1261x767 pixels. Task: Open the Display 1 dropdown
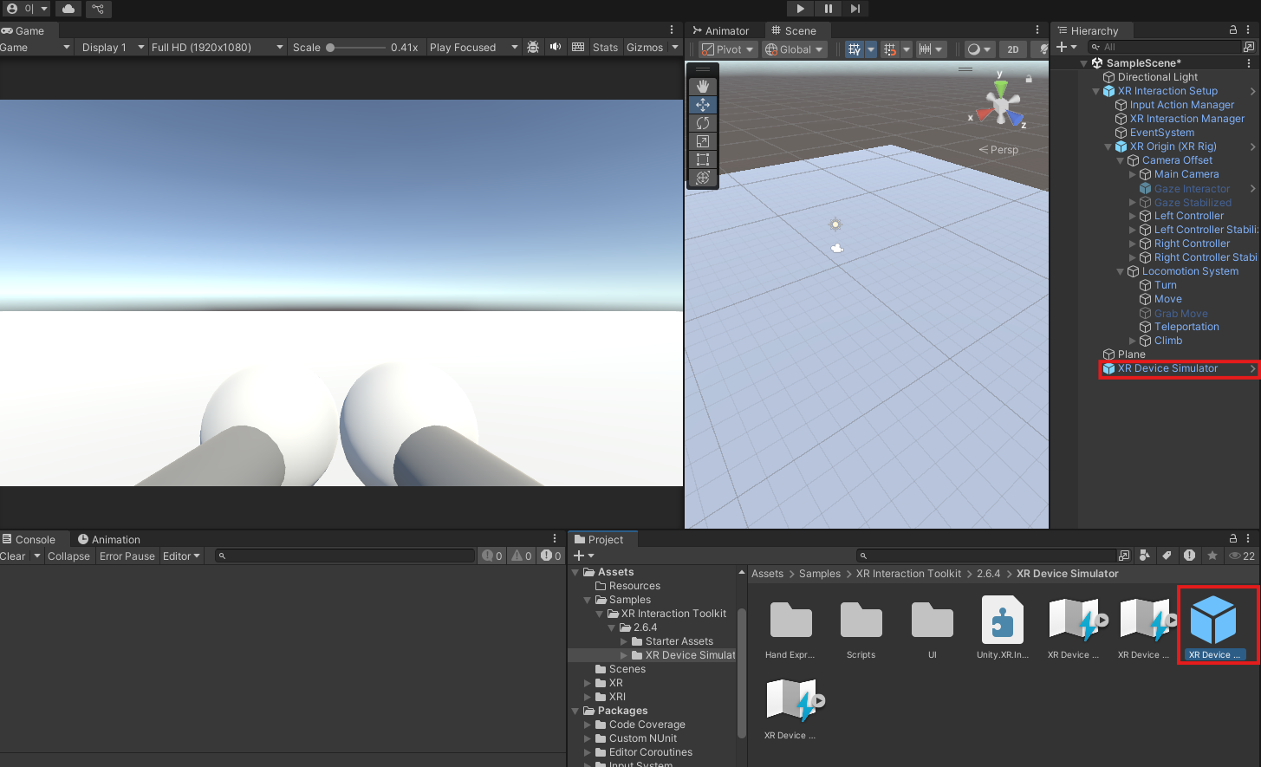[112, 47]
